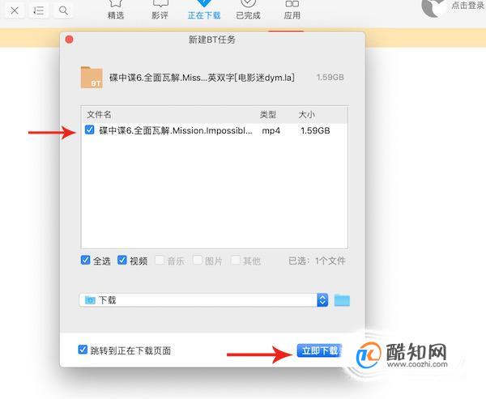Open the 下载 save location dropdown
This screenshot has height=399, width=486.
coord(203,300)
